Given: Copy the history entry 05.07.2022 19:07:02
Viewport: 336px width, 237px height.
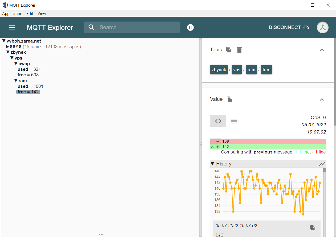Looking at the screenshot, I should (313, 227).
